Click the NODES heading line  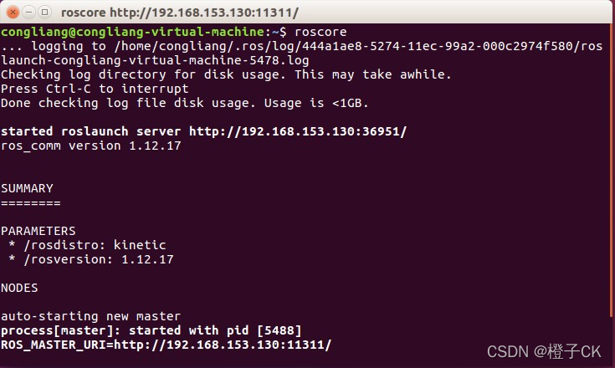click(19, 288)
